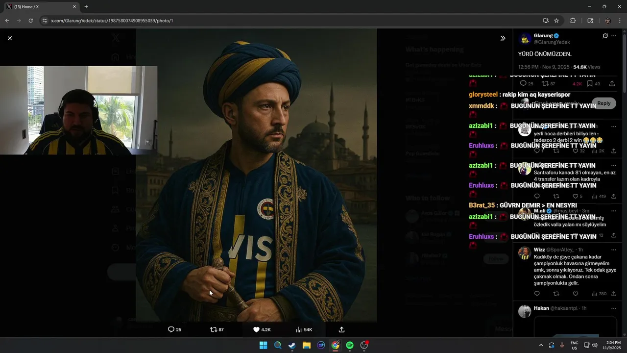This screenshot has width=627, height=353.
Task: Open more options on Hakan's reply
Action: 614,308
